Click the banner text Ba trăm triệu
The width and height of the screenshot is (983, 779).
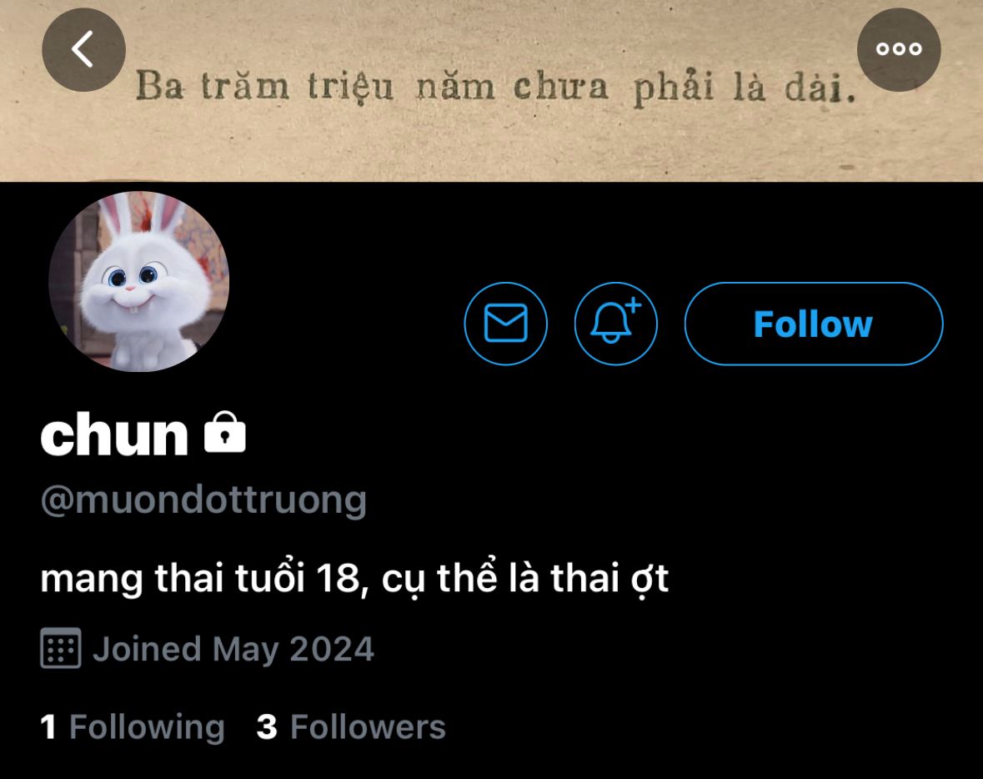(264, 86)
